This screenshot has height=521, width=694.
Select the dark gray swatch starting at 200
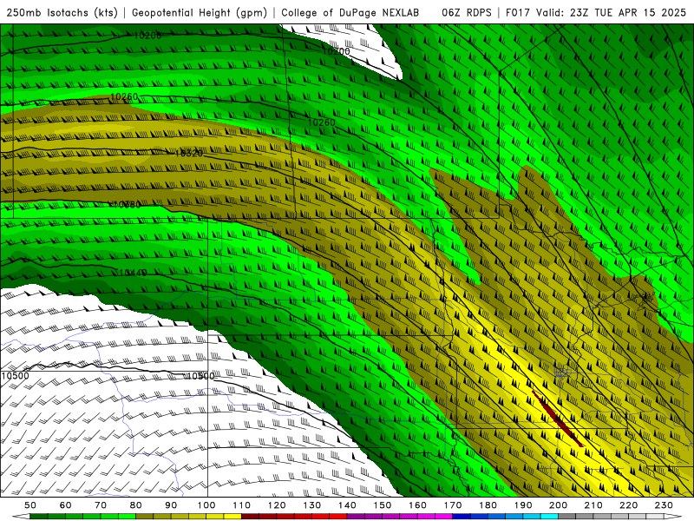click(567, 516)
